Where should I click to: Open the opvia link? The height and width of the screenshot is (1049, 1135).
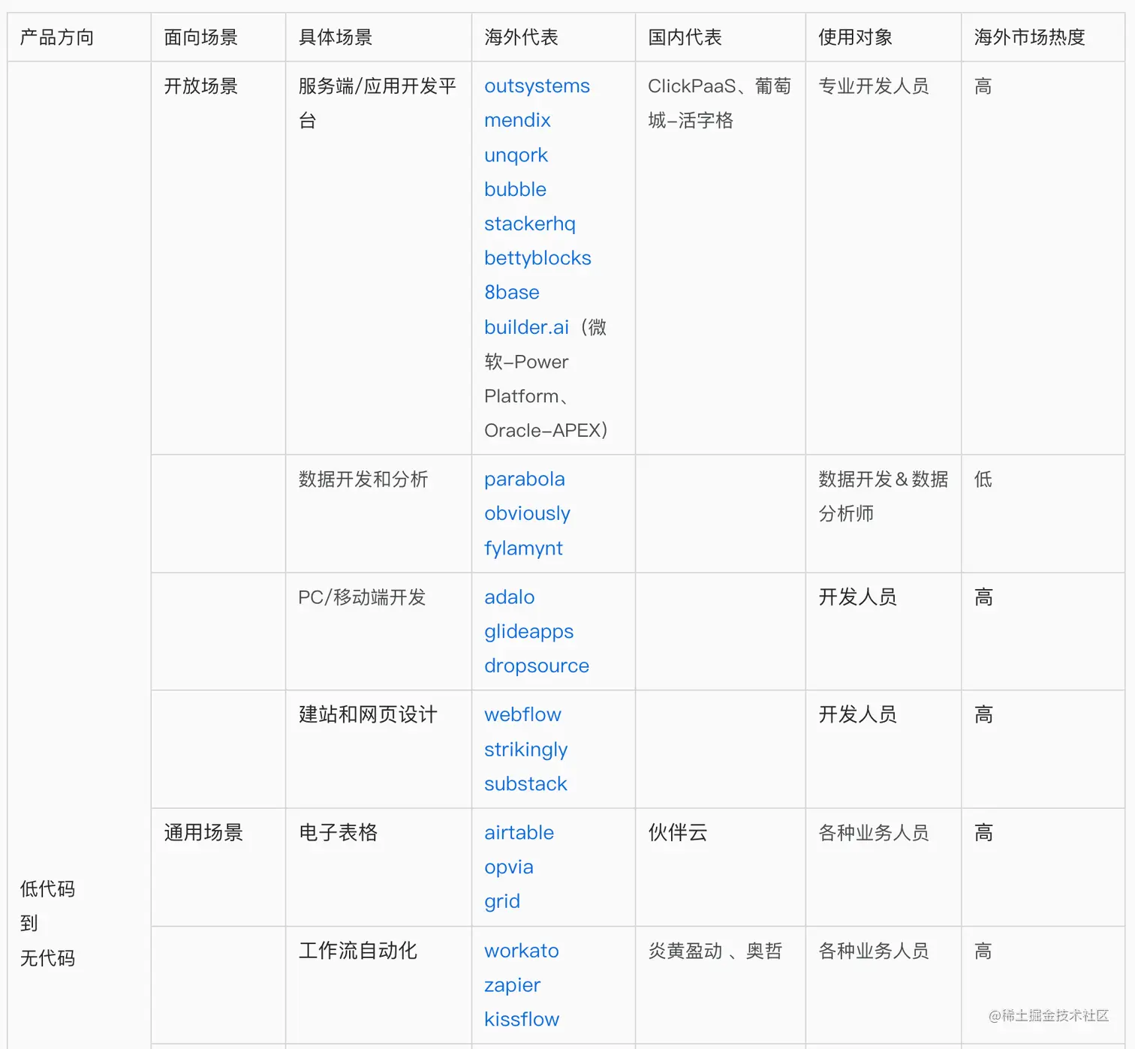(508, 868)
